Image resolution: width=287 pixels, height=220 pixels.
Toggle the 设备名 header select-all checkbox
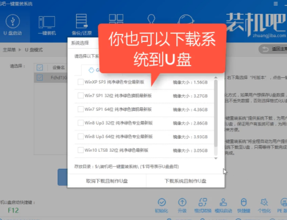click(40, 67)
